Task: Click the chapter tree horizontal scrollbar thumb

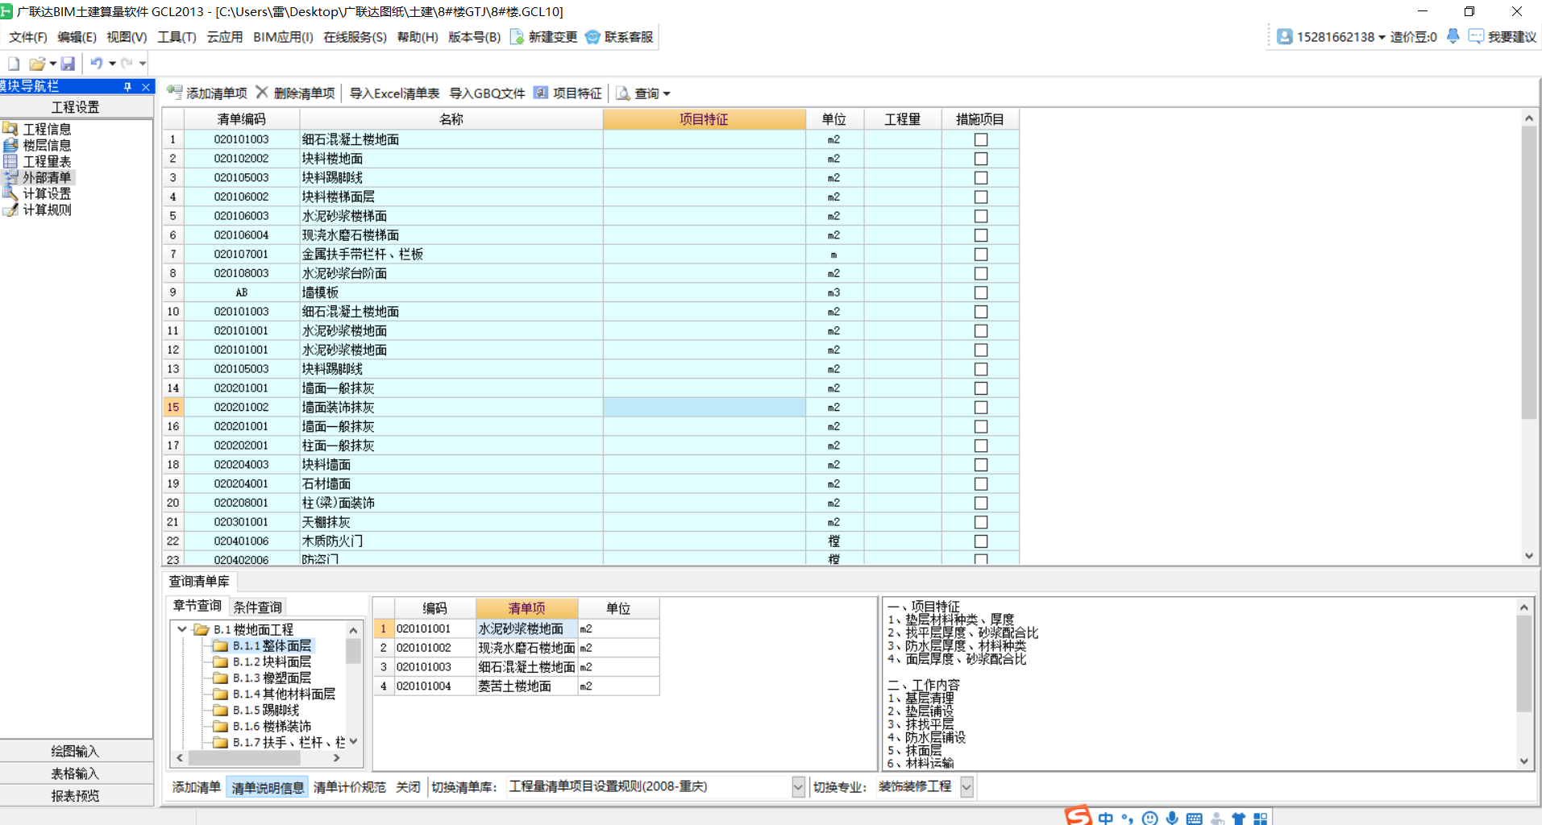Action: pyautogui.click(x=244, y=758)
